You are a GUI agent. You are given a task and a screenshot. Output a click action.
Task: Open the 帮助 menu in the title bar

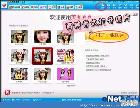(110, 2)
